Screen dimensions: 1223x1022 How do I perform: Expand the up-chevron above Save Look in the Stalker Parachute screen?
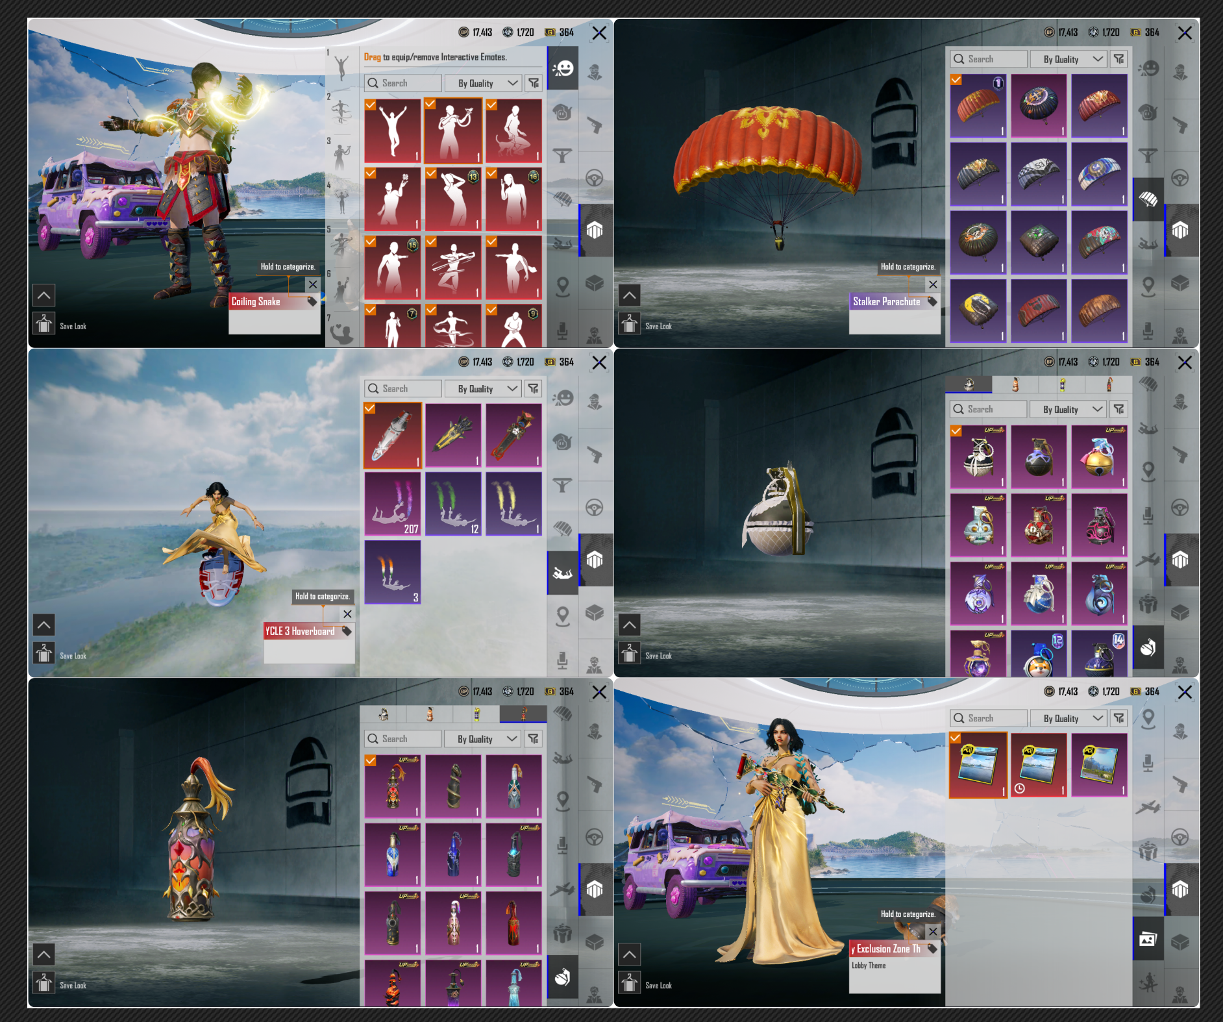click(630, 295)
